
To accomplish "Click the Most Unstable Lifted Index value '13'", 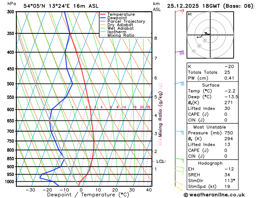I will [x=227, y=145].
